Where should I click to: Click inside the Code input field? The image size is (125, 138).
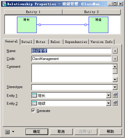pos(72,59)
